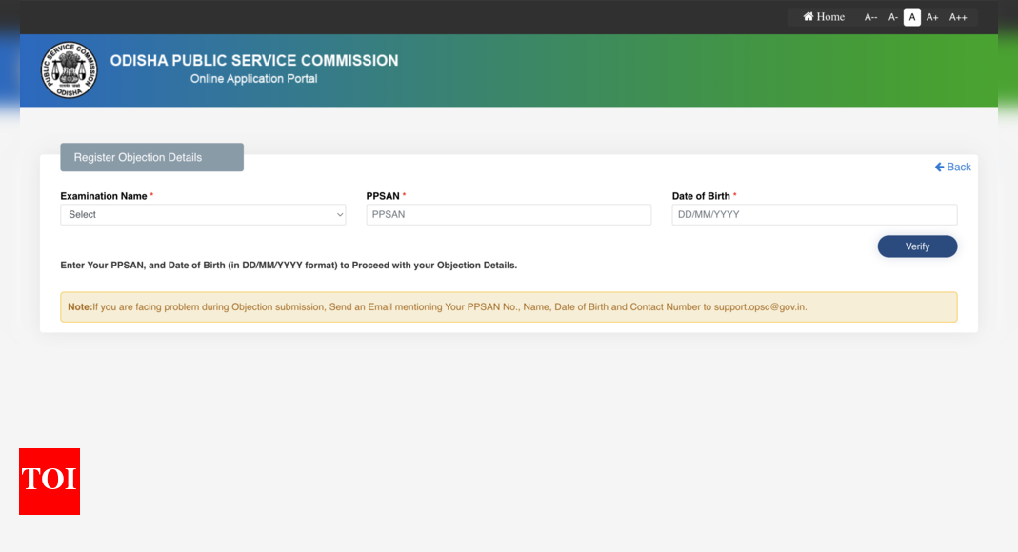Viewport: 1018px width, 552px height.
Task: Increase font size with A+
Action: click(932, 17)
